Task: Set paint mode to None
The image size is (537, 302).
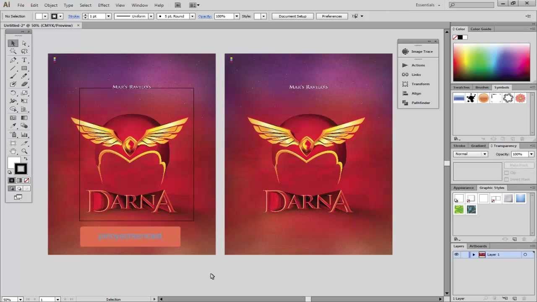Action: (27, 180)
